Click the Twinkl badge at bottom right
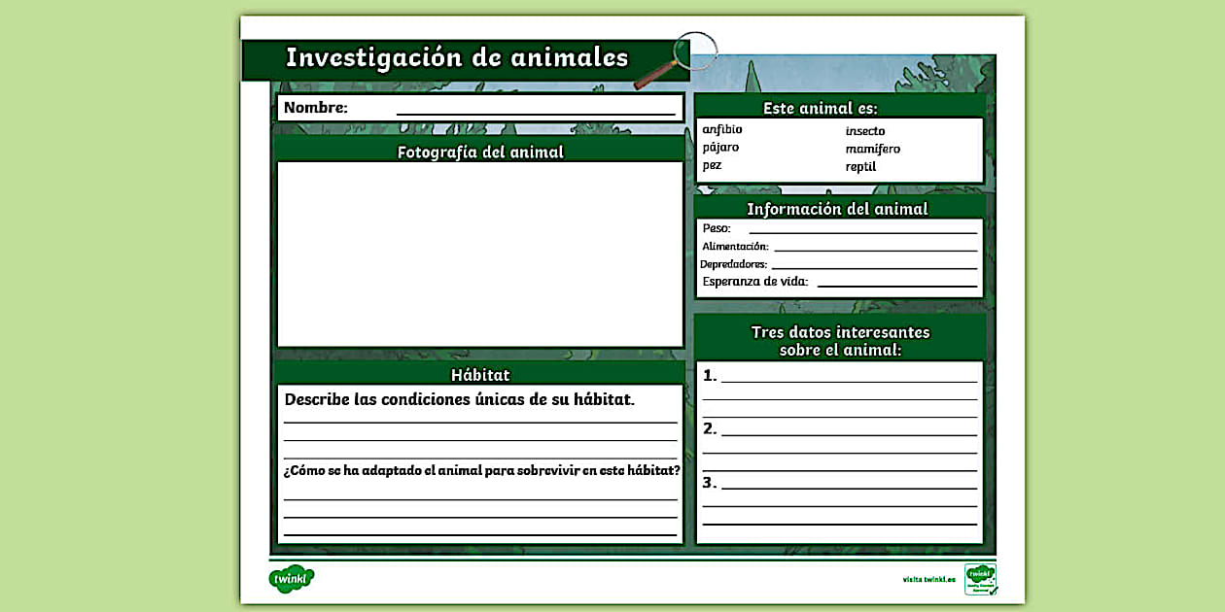1225x612 pixels. pyautogui.click(x=977, y=575)
